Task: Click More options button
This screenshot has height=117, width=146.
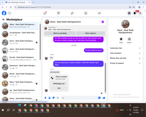Action: [x=91, y=33]
